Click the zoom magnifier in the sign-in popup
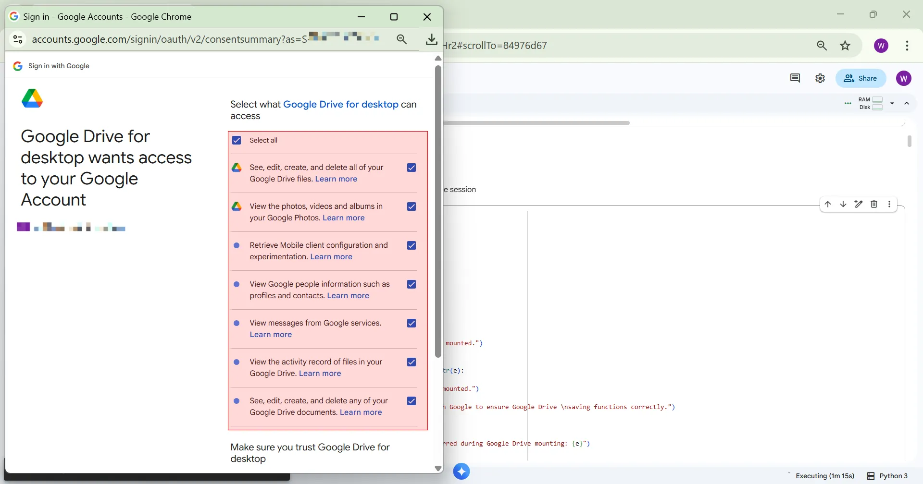This screenshot has width=923, height=484. click(x=402, y=39)
